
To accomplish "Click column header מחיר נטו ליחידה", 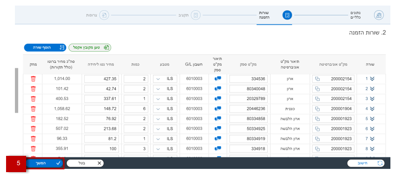I will 101,64.
